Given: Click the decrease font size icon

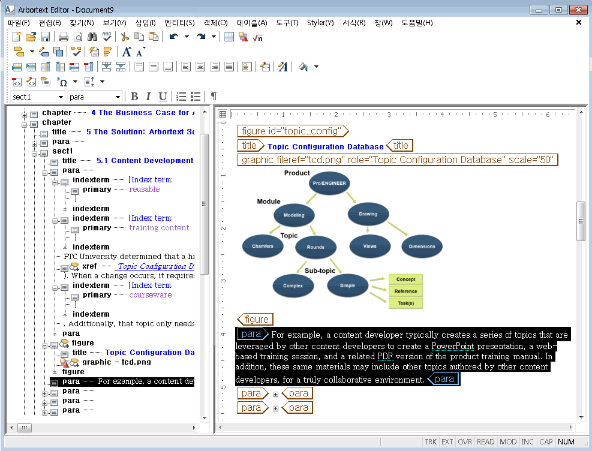Looking at the screenshot, I should pos(140,52).
